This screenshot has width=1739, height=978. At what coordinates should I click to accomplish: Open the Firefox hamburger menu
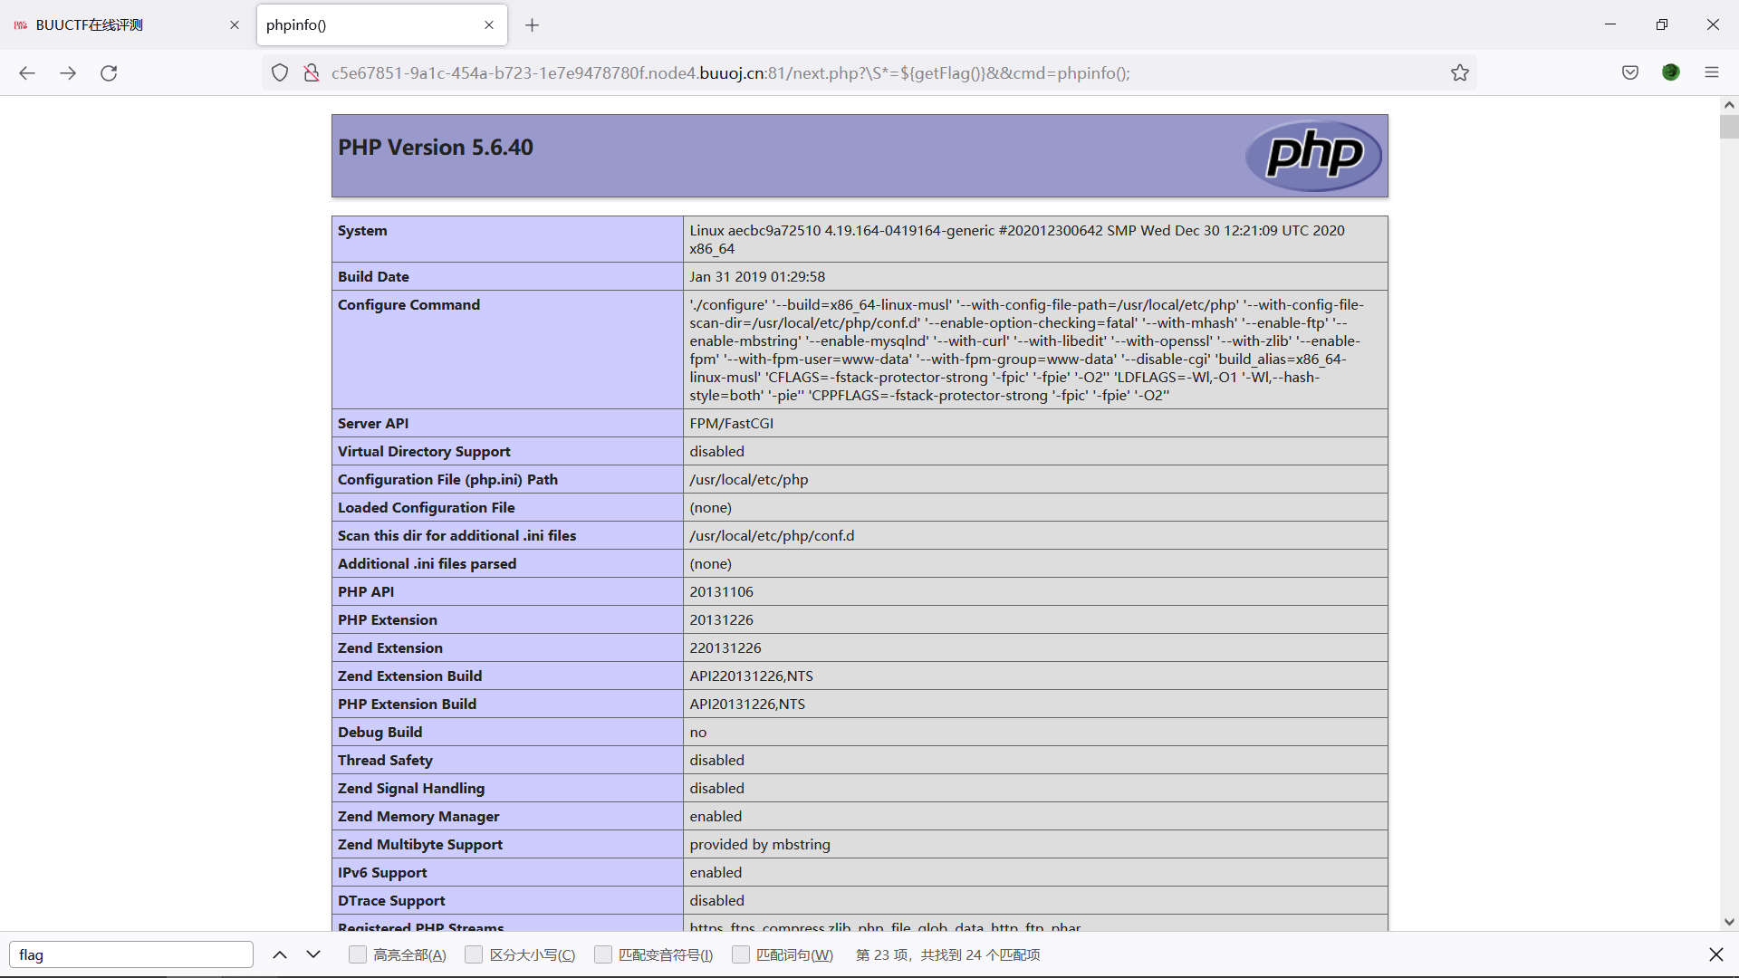tap(1712, 73)
